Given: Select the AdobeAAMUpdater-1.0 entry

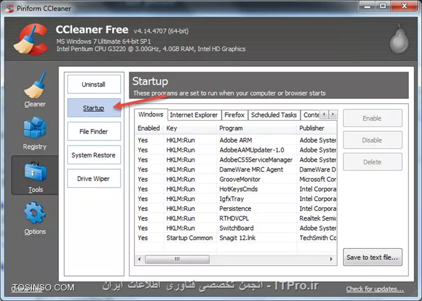Looking at the screenshot, I should 236,150.
